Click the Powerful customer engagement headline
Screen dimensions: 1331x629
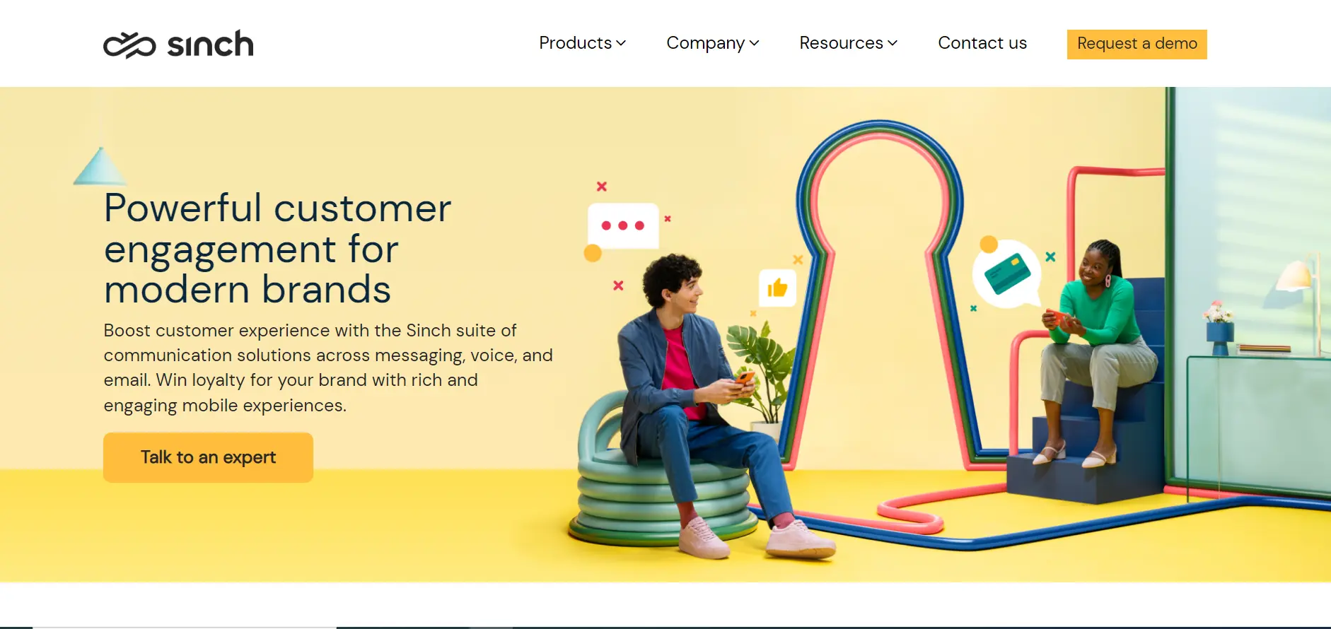277,248
